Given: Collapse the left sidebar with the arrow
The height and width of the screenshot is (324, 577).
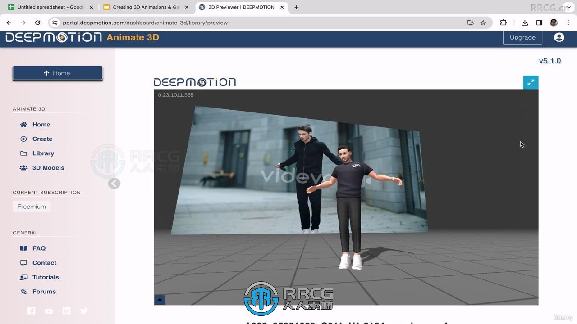Looking at the screenshot, I should [114, 183].
